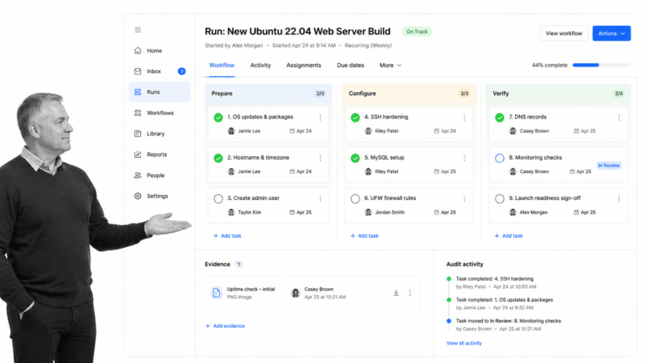Open options menu for SSH hardening task

click(464, 118)
